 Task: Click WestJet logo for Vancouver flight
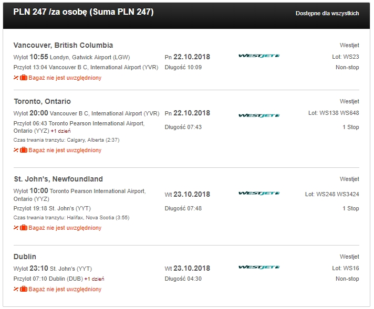[259, 56]
